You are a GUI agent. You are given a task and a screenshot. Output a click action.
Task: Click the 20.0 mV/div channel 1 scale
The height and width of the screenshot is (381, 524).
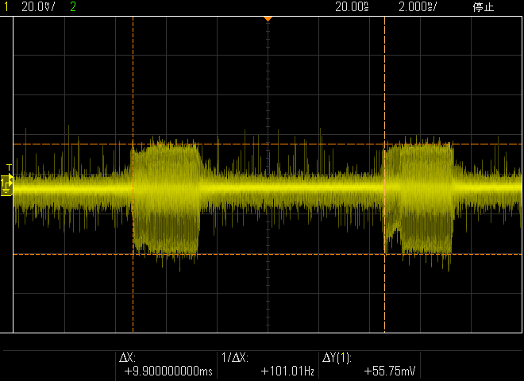tap(38, 6)
